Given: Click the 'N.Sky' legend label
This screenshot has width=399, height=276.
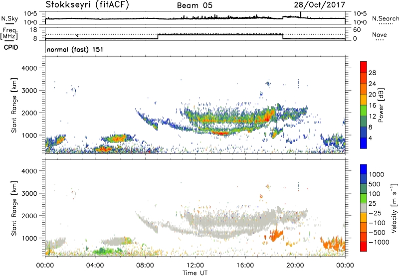Looking at the screenshot, I should (9, 18).
